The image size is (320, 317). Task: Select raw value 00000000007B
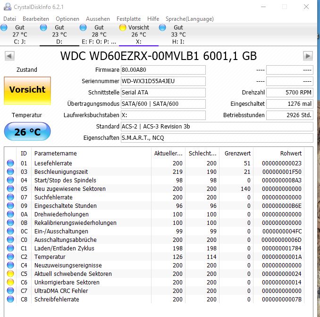coord(282,299)
